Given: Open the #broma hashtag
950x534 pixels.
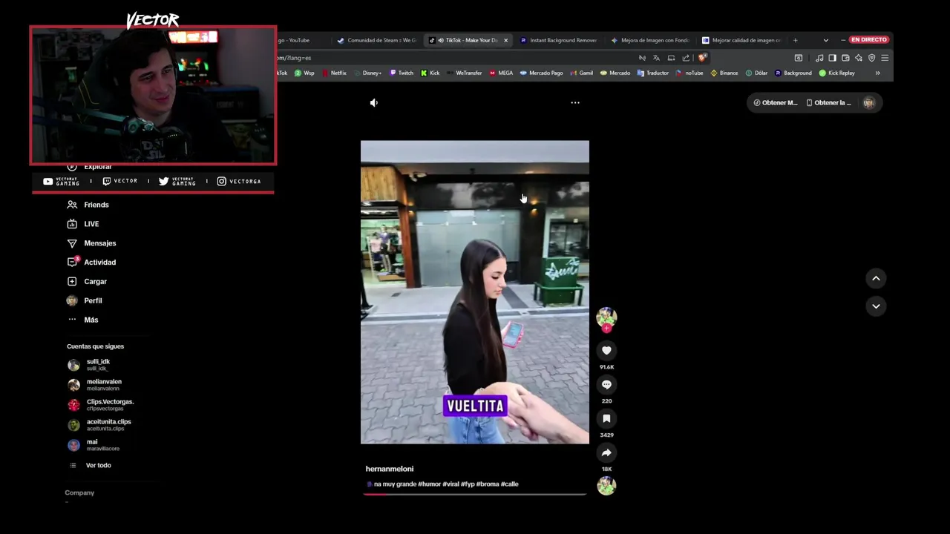Looking at the screenshot, I should 488,484.
